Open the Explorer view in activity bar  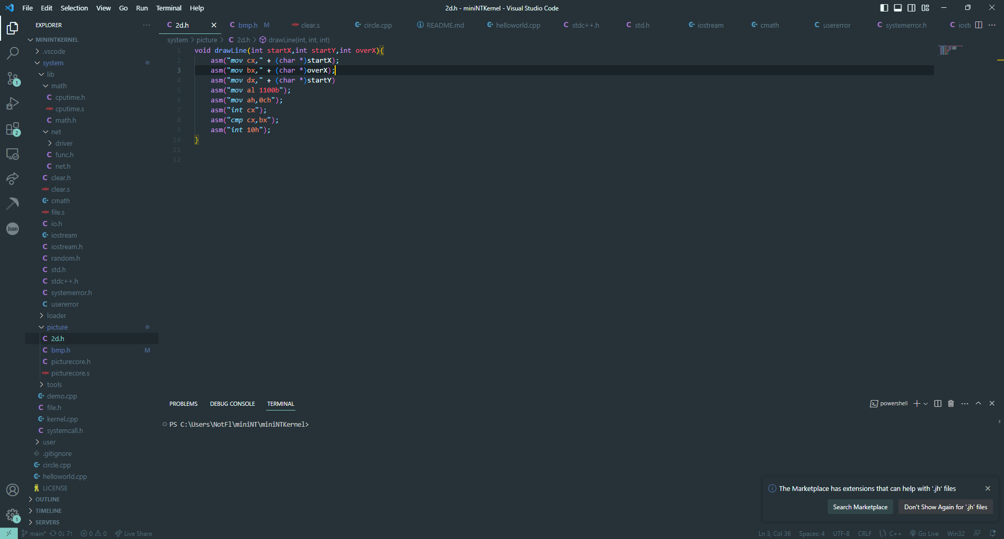[x=13, y=28]
